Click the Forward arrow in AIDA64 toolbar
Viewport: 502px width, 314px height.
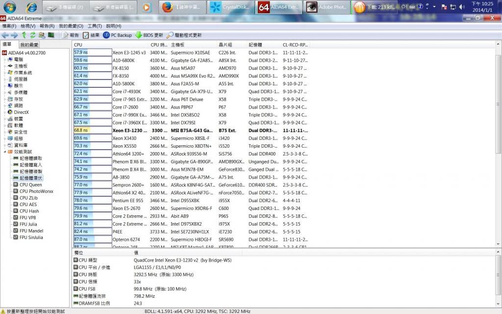point(14,35)
